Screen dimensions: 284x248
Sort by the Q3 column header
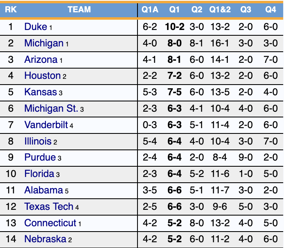click(246, 9)
